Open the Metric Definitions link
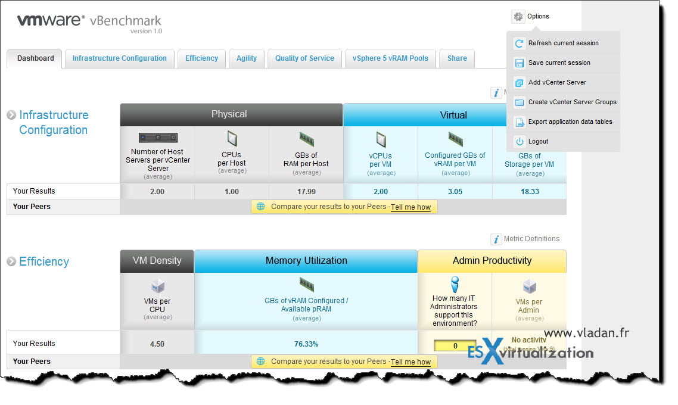 coord(531,239)
